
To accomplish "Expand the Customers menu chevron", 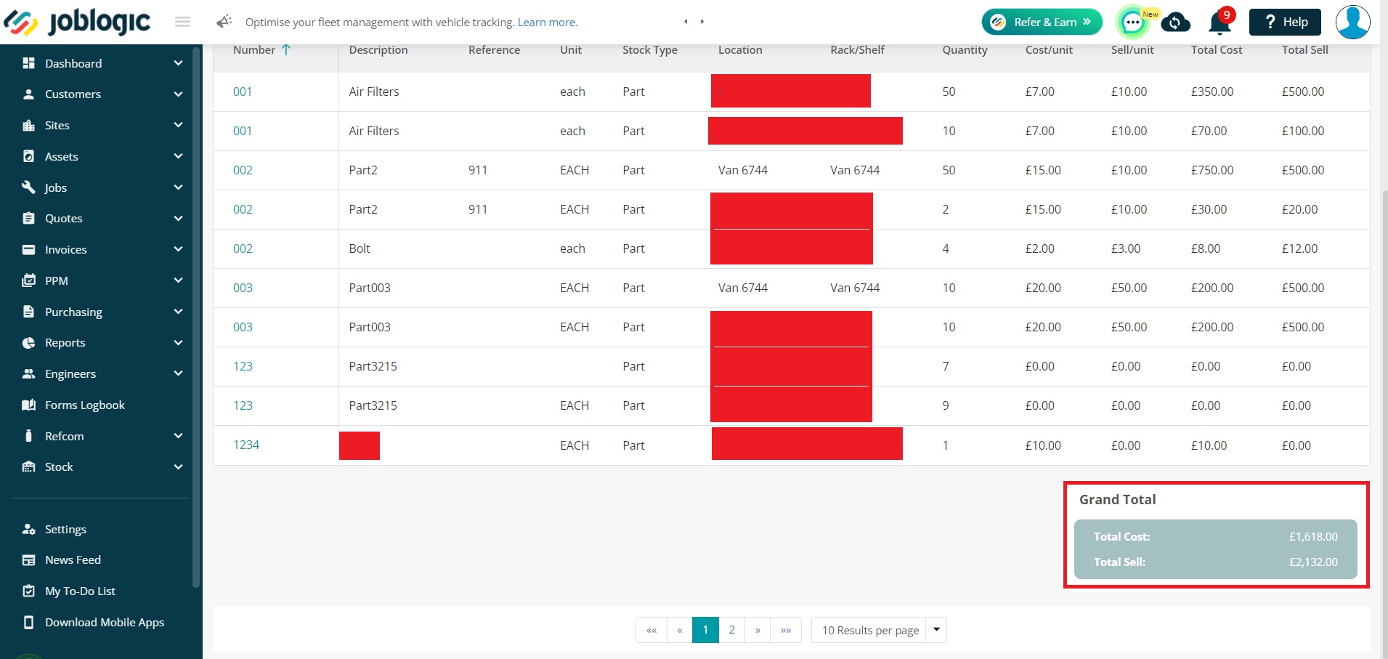I will [x=179, y=94].
